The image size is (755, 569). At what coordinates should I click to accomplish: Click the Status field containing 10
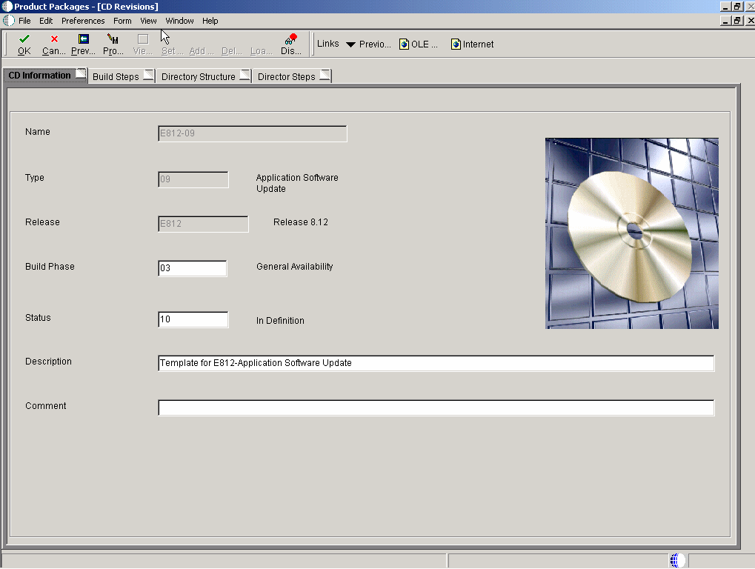click(193, 319)
